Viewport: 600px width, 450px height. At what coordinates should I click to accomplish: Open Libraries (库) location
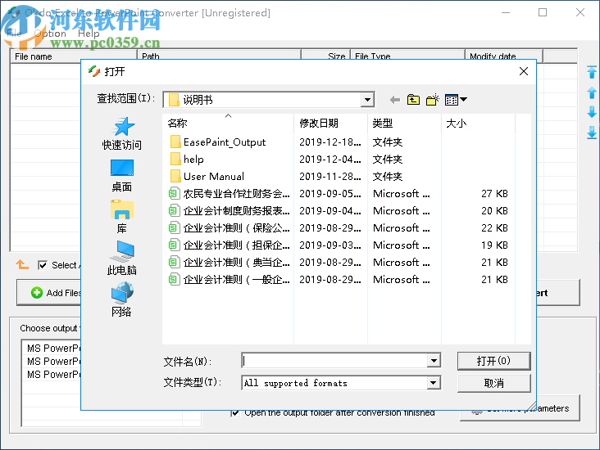click(121, 217)
